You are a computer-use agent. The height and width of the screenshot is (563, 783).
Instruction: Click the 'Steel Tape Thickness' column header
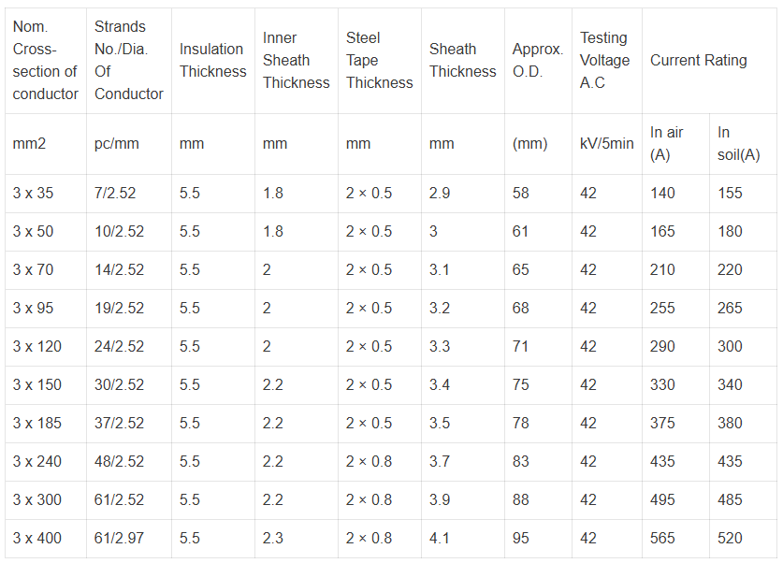(379, 60)
